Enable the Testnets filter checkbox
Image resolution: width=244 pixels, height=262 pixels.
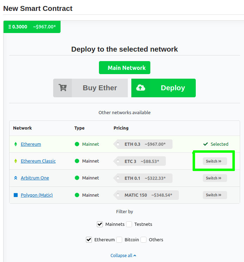(x=129, y=224)
